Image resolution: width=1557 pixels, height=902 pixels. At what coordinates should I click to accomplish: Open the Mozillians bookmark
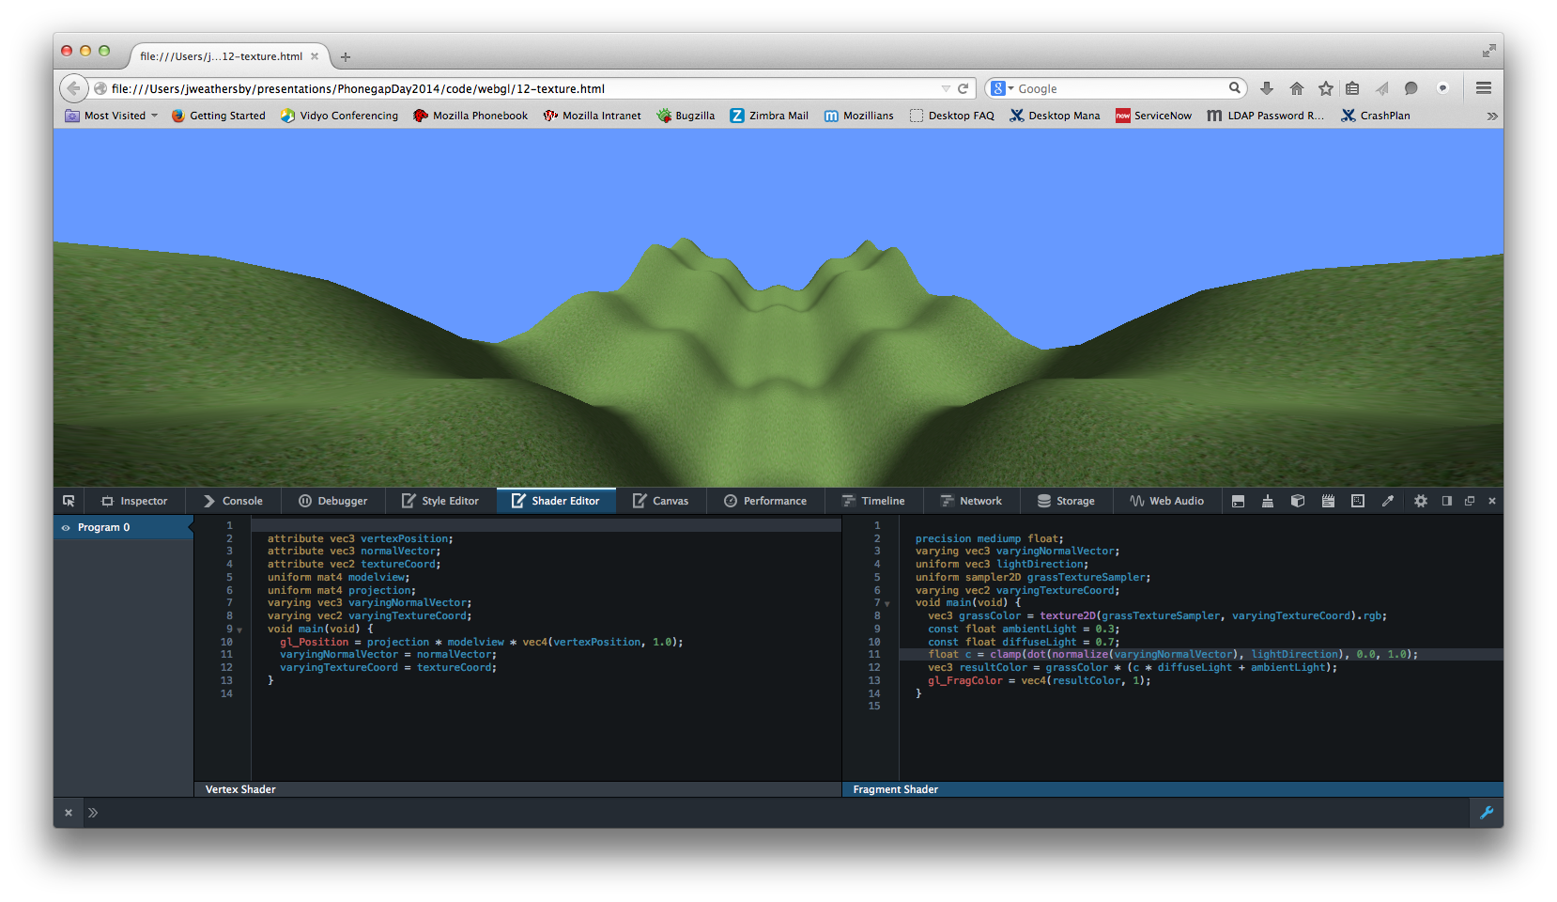coord(859,116)
